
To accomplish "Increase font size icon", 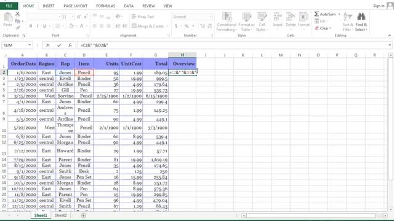I will (79, 17).
